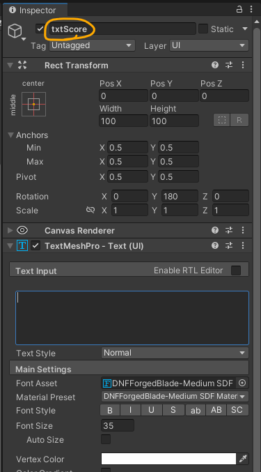
Task: Open the Text Style dropdown
Action: pos(175,353)
